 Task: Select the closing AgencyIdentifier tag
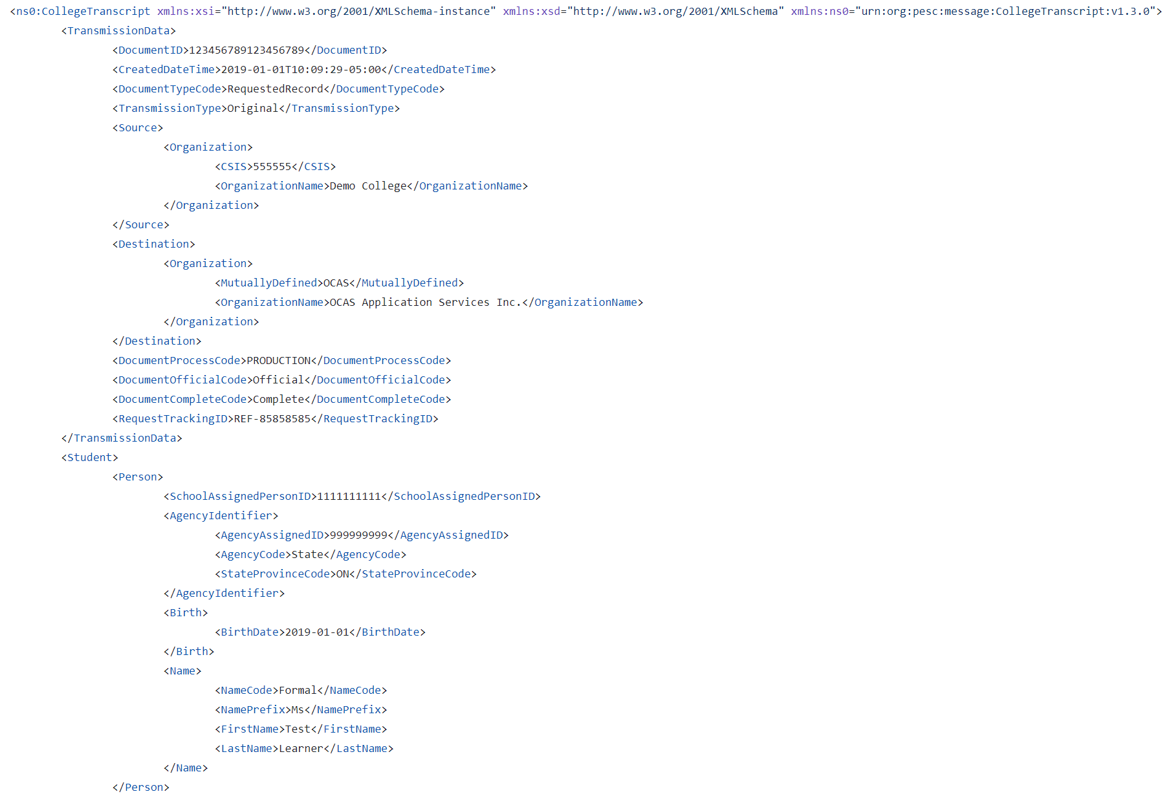tap(224, 593)
